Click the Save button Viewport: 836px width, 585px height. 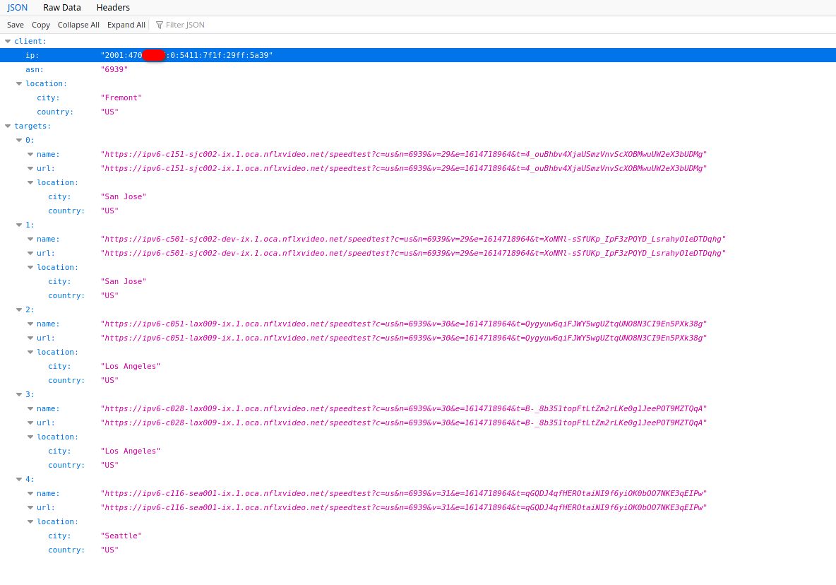click(16, 25)
